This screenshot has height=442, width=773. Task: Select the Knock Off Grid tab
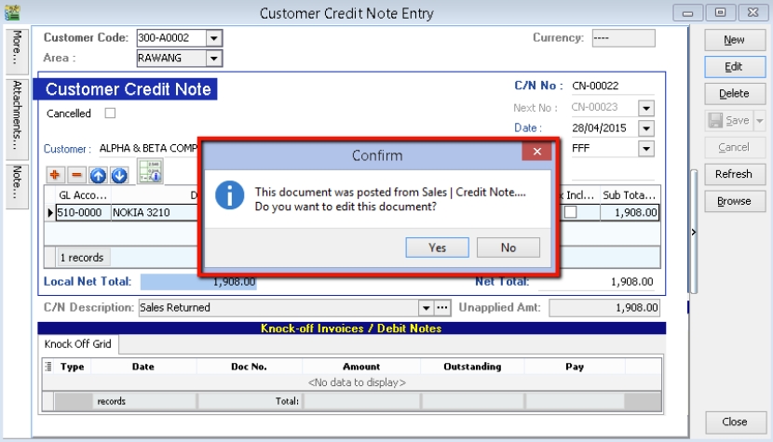point(78,344)
